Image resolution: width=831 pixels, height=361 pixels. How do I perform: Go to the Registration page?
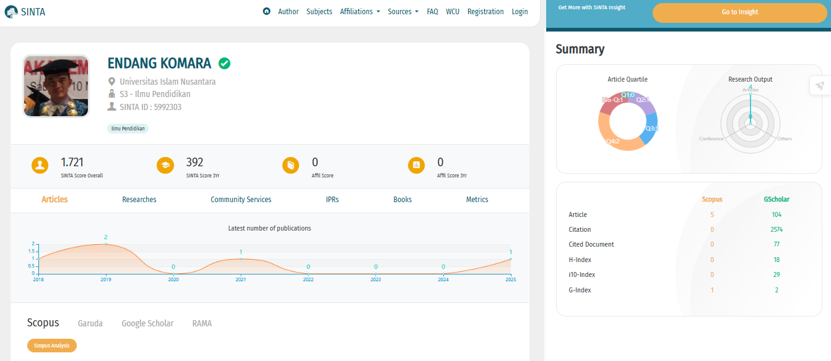pos(485,12)
